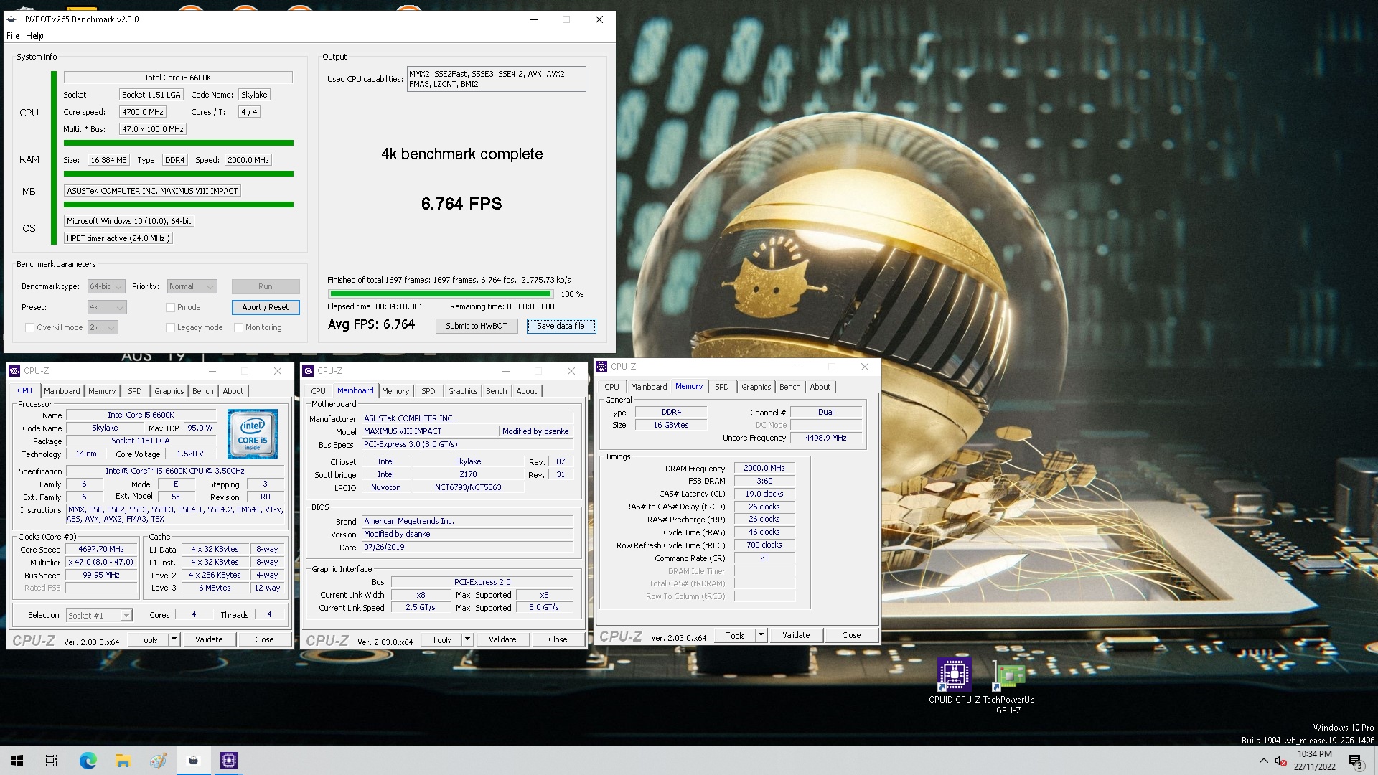Open Task View in the taskbar

point(52,761)
